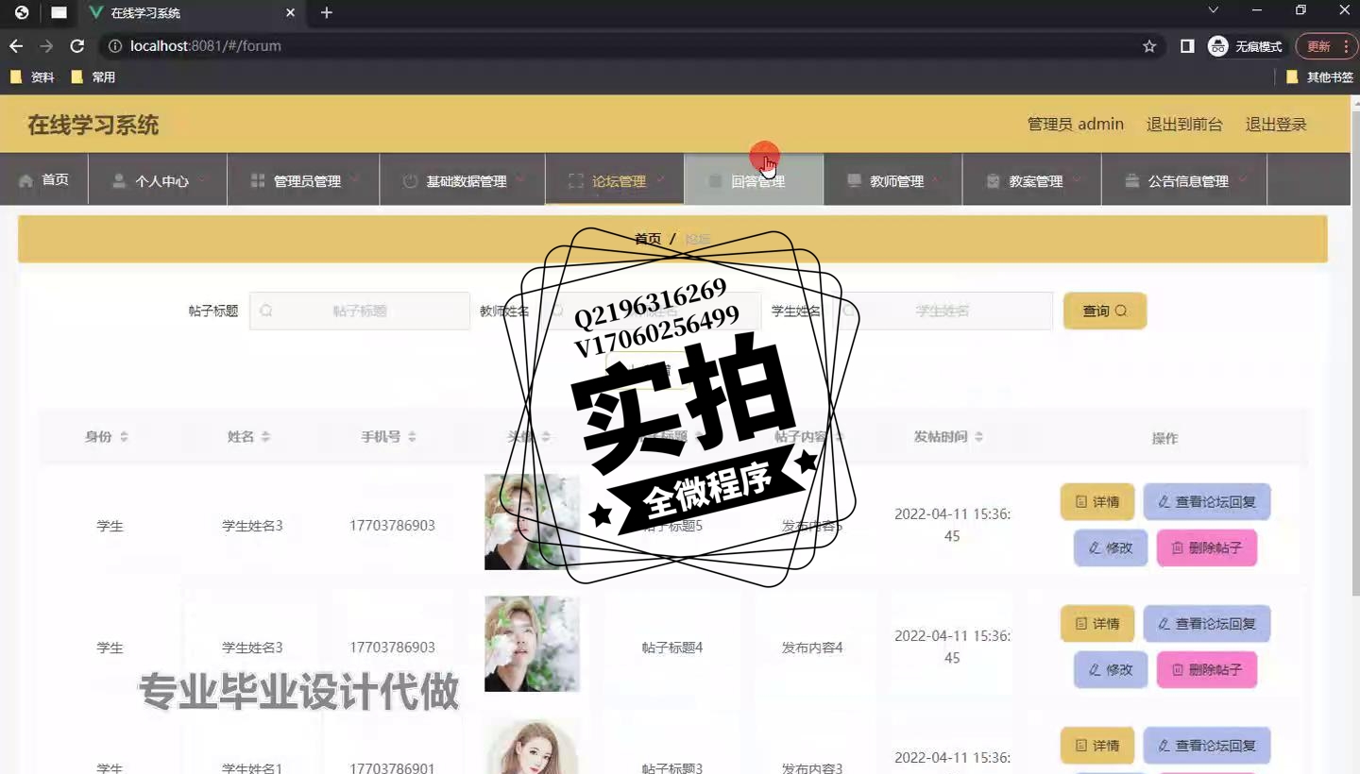Open 其他书签 bookmarks folder
The width and height of the screenshot is (1360, 774).
tap(1319, 77)
